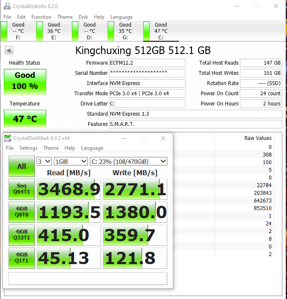Click raw value 203843
The height and width of the screenshot is (299, 287).
263,193
